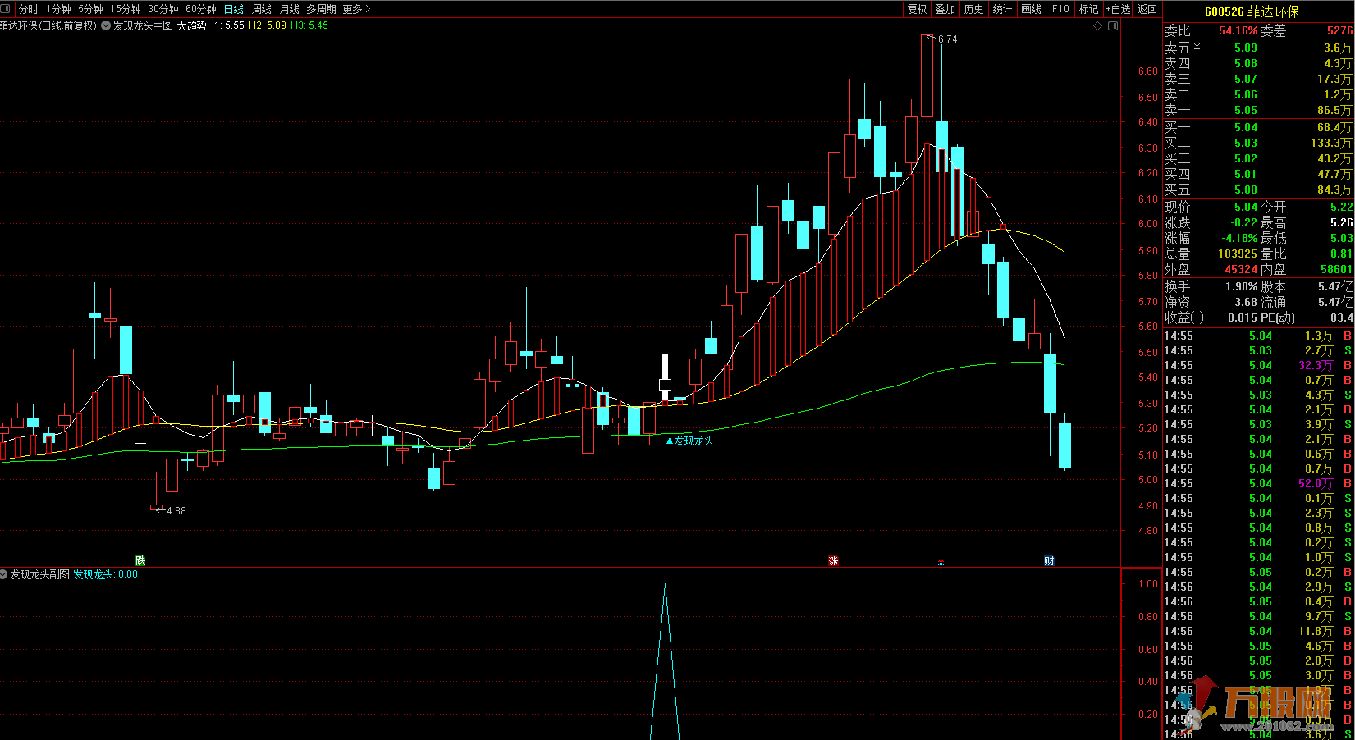Click the 6.74 high price label

(947, 39)
